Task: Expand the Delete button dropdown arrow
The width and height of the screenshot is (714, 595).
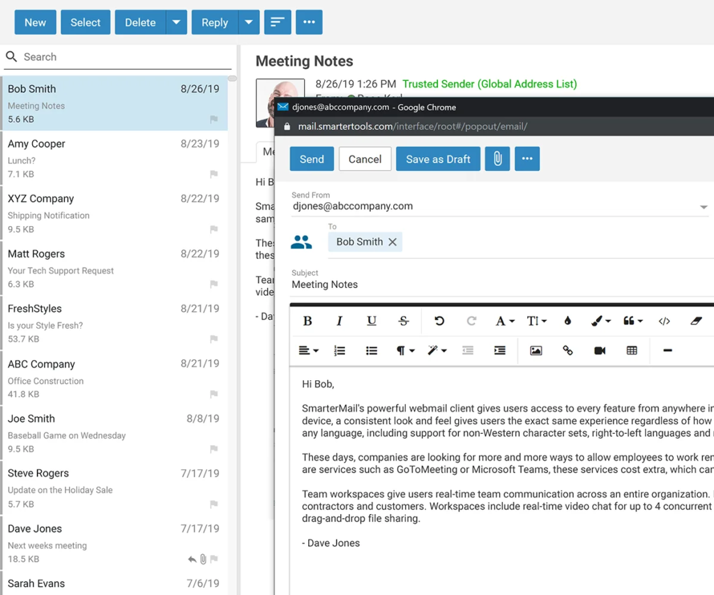Action: click(x=176, y=22)
